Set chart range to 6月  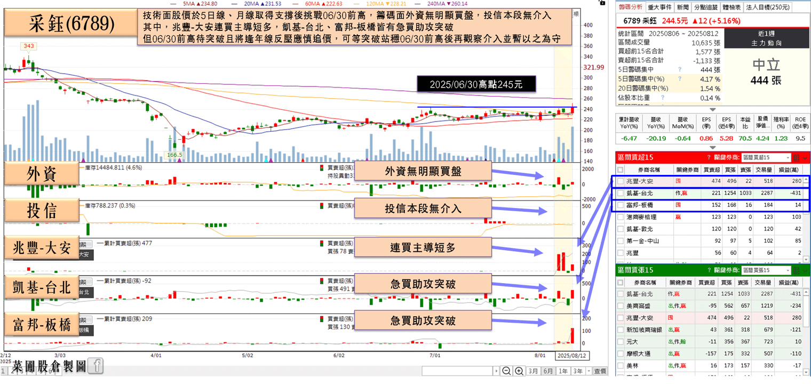pyautogui.click(x=548, y=371)
